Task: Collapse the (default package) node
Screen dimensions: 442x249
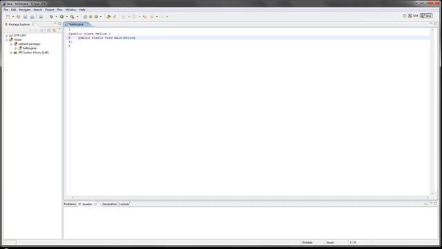Action: tap(11, 44)
